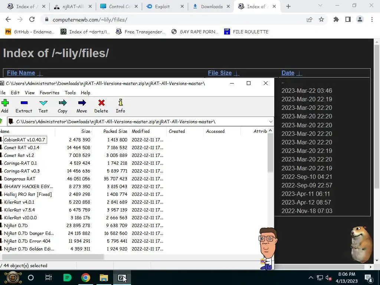Click the Chrome address bar URL

tap(90, 20)
